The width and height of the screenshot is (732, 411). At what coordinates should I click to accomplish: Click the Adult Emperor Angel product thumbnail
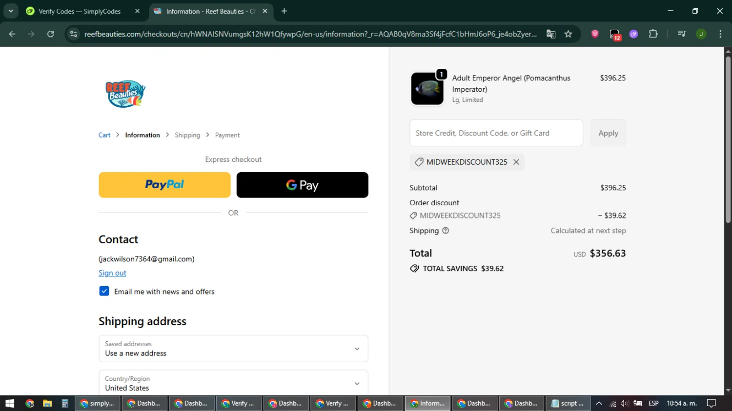point(427,89)
